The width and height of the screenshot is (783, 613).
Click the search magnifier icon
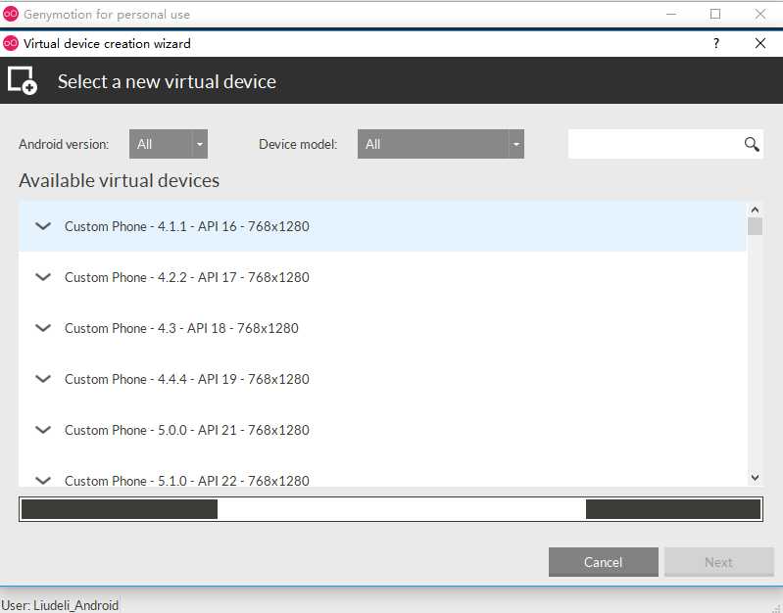[752, 144]
